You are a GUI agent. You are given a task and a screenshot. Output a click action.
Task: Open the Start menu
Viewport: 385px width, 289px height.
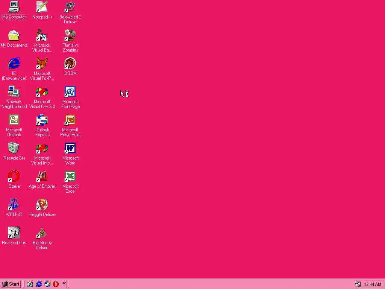(x=11, y=284)
